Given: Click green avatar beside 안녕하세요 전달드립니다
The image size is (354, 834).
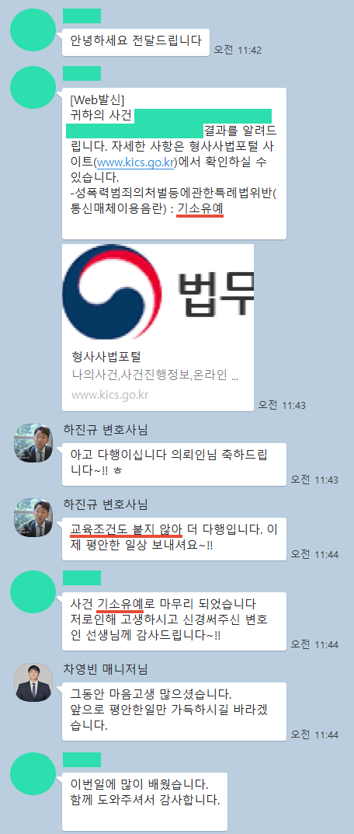Looking at the screenshot, I should 33,31.
